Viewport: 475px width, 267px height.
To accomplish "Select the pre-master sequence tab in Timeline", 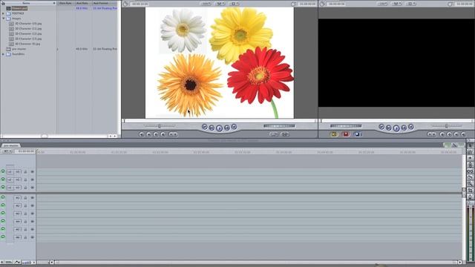I will 11,145.
